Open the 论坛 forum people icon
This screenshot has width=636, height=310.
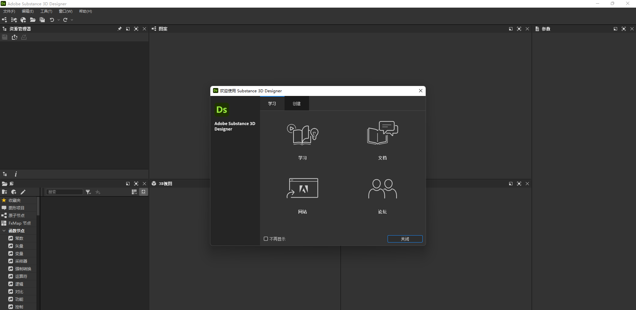(383, 189)
